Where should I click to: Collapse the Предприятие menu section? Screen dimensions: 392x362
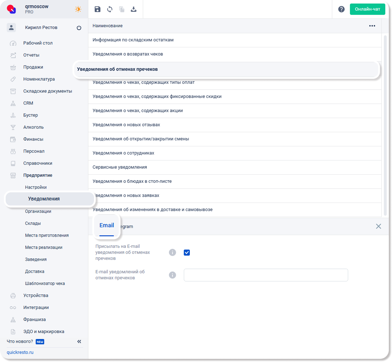(x=38, y=175)
